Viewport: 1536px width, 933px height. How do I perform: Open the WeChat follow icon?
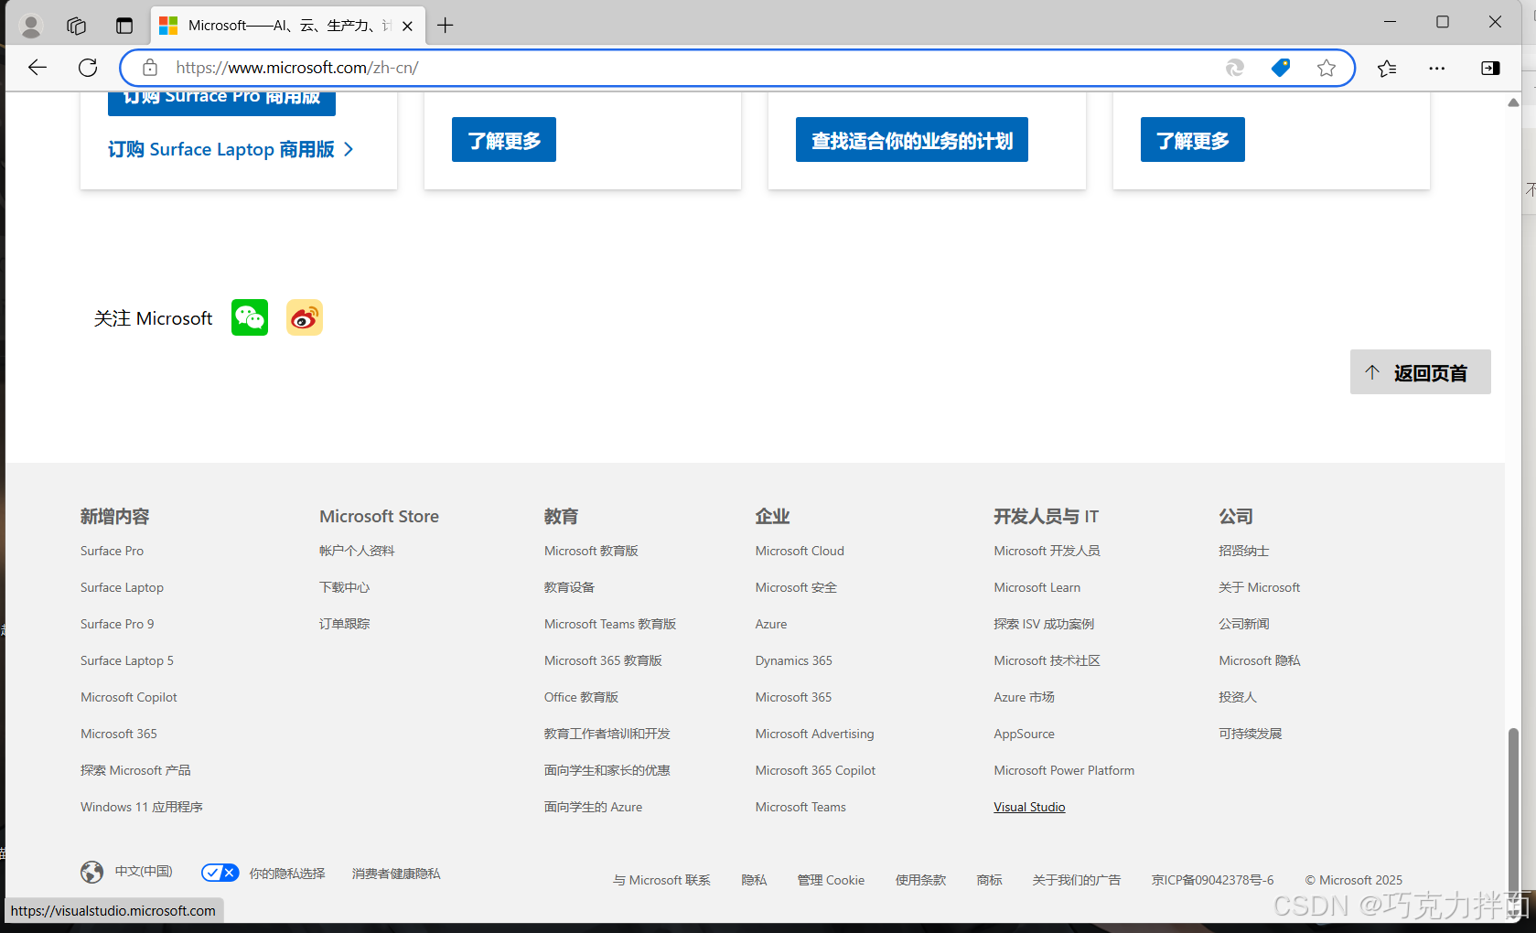tap(250, 317)
